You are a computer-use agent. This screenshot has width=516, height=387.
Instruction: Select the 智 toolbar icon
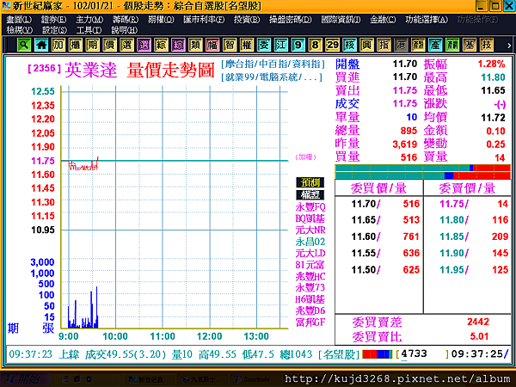tap(230, 45)
